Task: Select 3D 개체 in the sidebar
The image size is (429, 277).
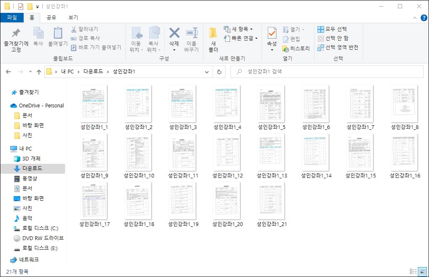Action: pyautogui.click(x=27, y=159)
